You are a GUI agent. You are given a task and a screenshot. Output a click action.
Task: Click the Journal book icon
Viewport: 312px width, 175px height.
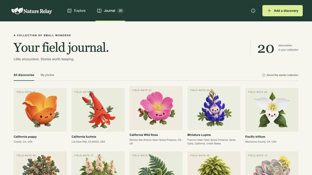coord(99,11)
